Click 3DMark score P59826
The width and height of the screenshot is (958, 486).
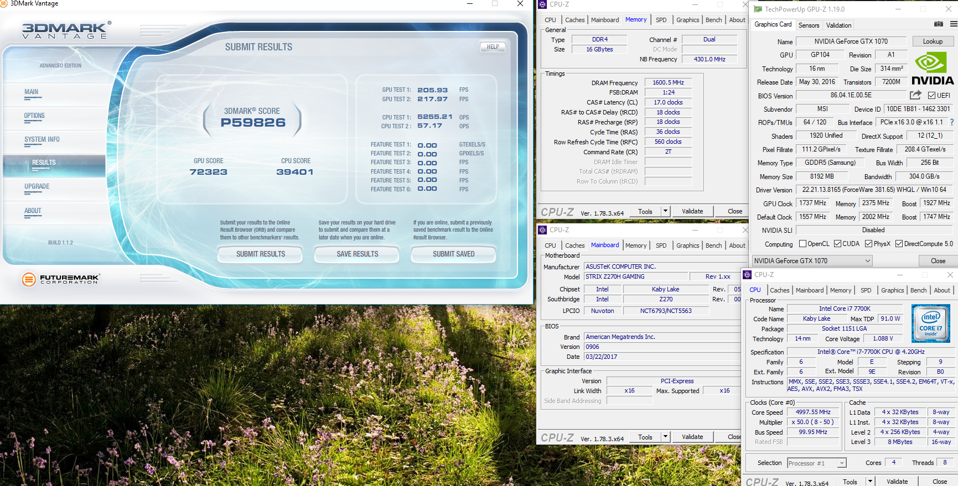[x=253, y=123]
